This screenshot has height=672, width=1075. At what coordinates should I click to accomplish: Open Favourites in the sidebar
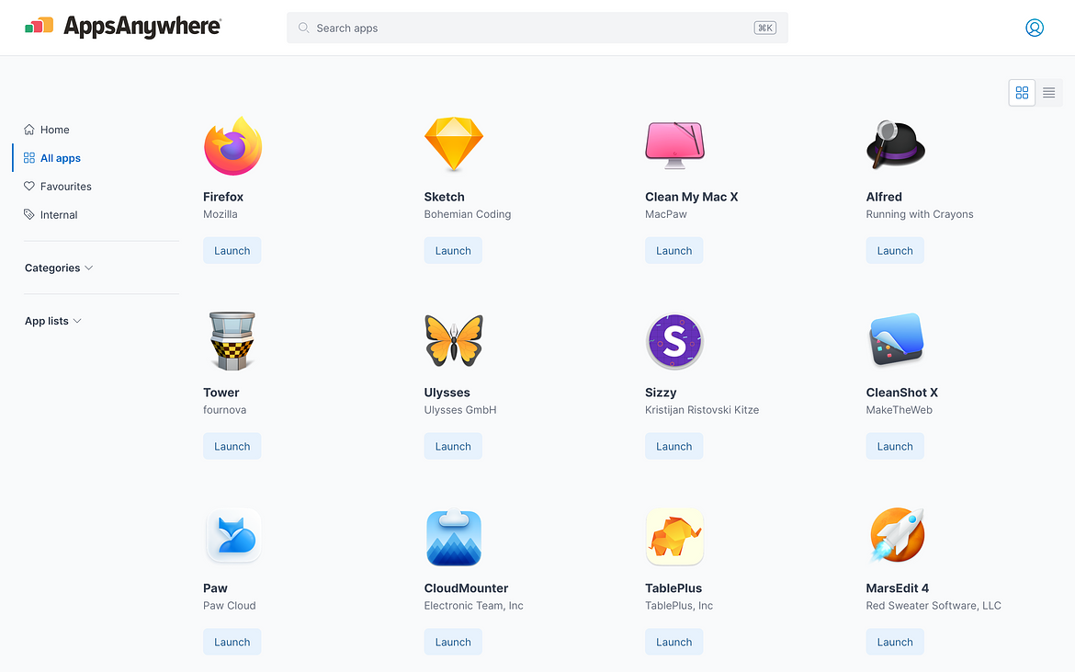click(x=58, y=187)
